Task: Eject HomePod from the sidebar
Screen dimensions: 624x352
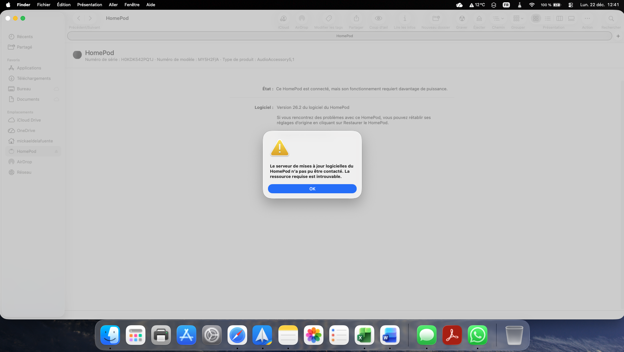Action: [x=56, y=152]
